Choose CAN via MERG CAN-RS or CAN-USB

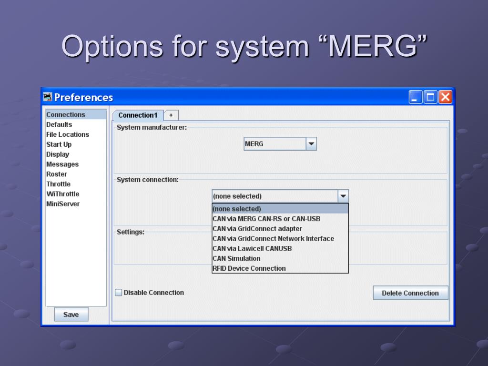280,219
